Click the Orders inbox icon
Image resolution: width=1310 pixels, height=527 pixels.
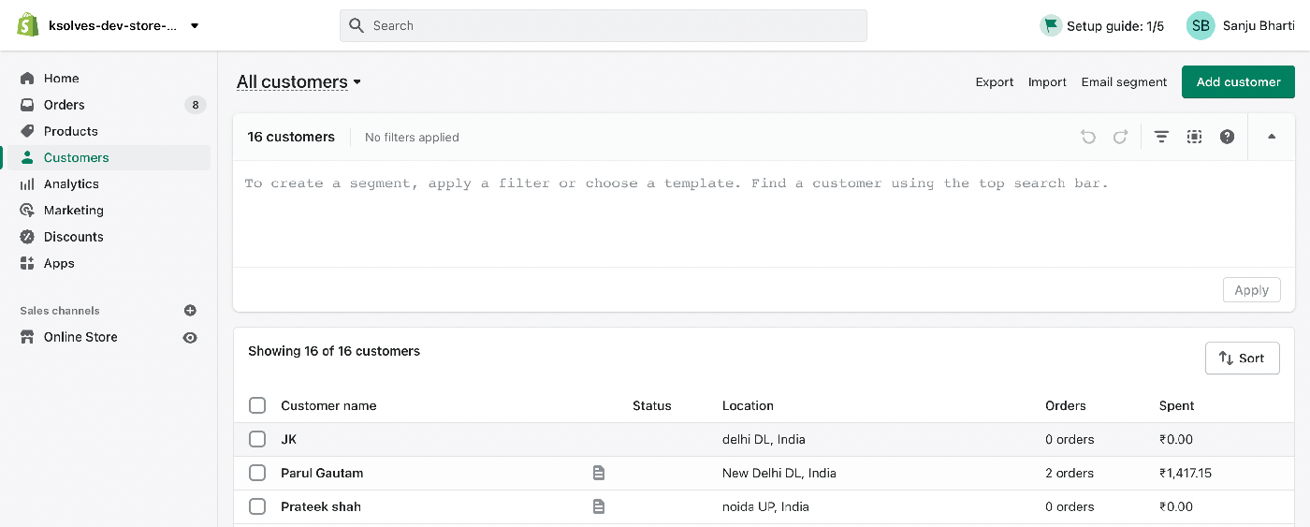(x=27, y=105)
